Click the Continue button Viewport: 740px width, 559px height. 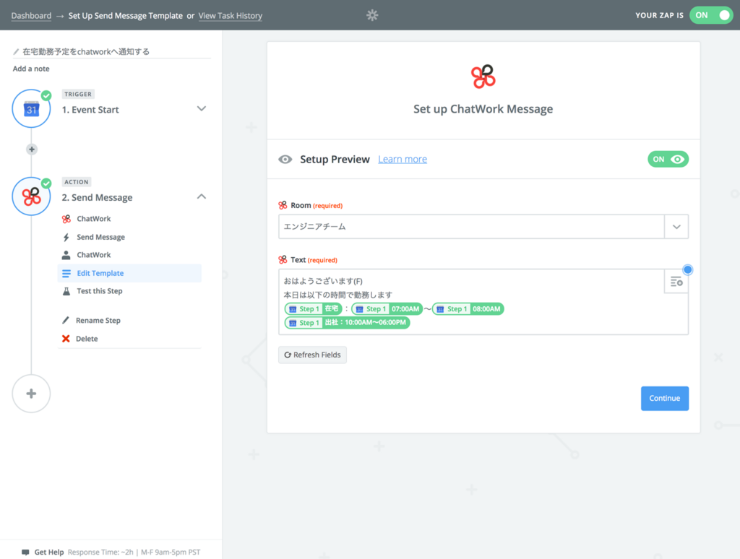pyautogui.click(x=665, y=399)
